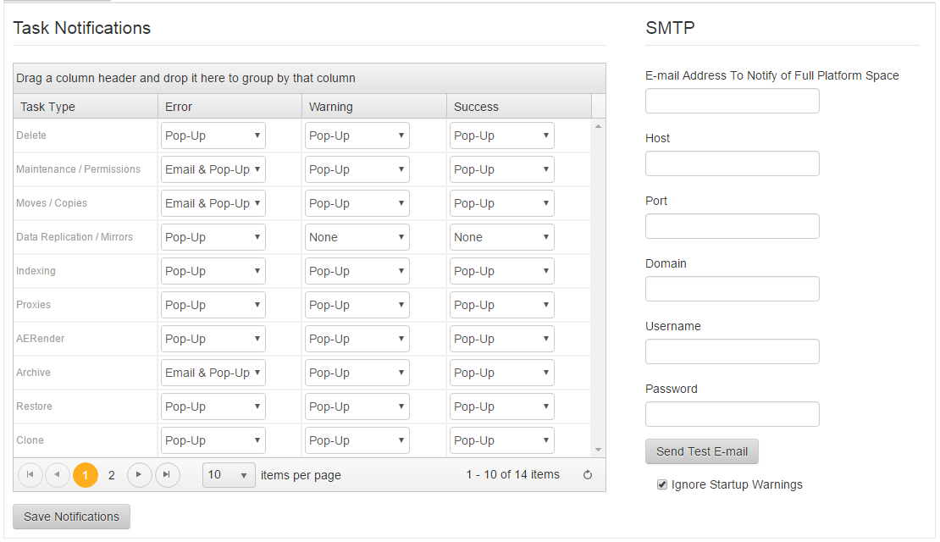Jump to last page arrow
Viewport: 940px width, 542px height.
(168, 475)
